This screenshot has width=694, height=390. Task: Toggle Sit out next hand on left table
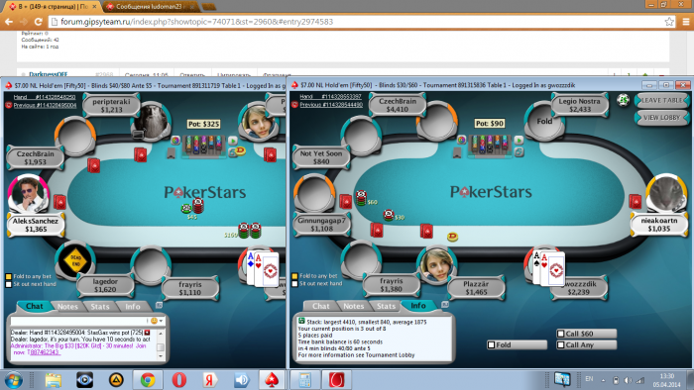click(x=8, y=284)
